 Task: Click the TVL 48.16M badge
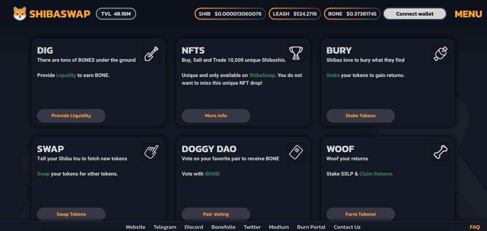pos(116,14)
